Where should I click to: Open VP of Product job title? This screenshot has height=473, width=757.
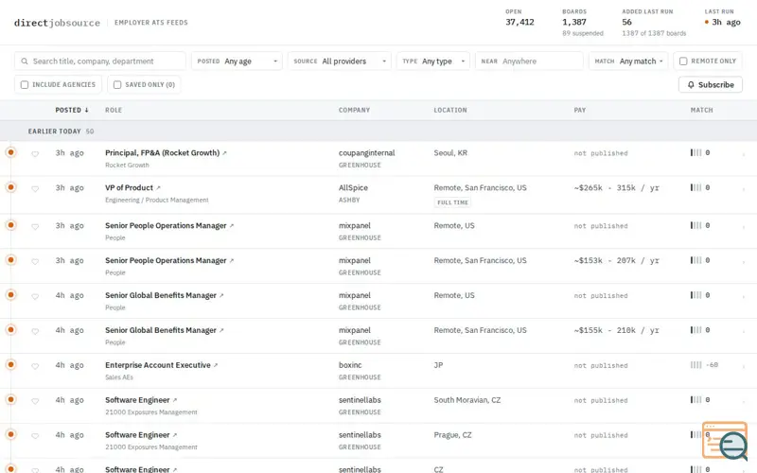(x=129, y=187)
